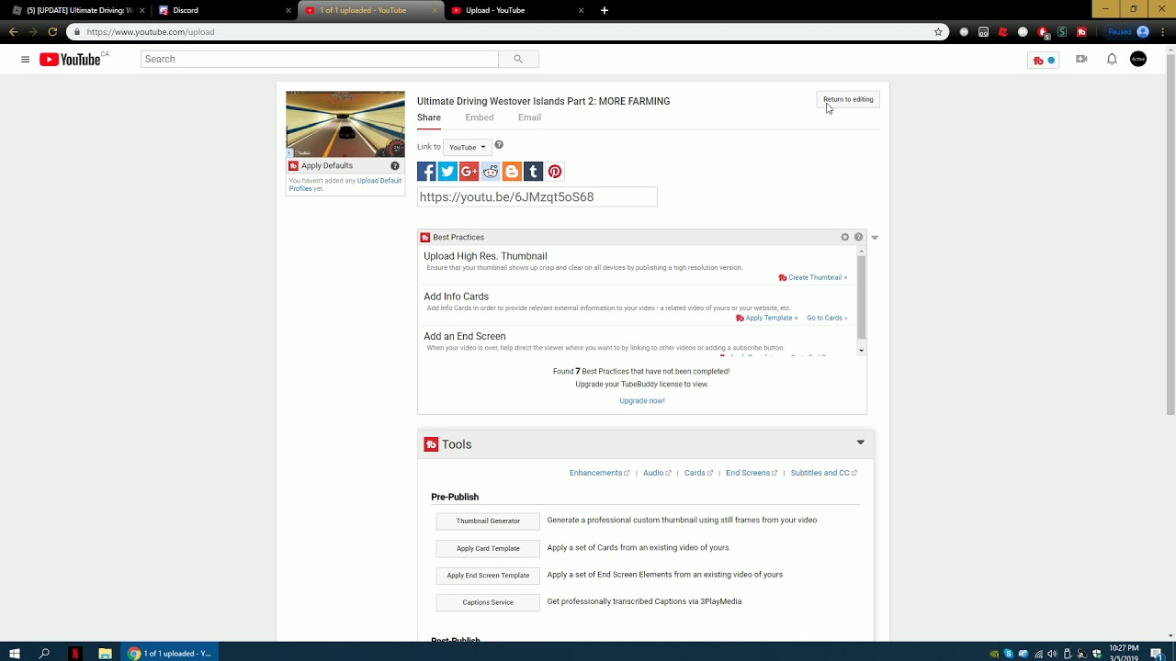Open Best Practices settings gear
The height and width of the screenshot is (661, 1176).
pyautogui.click(x=845, y=237)
